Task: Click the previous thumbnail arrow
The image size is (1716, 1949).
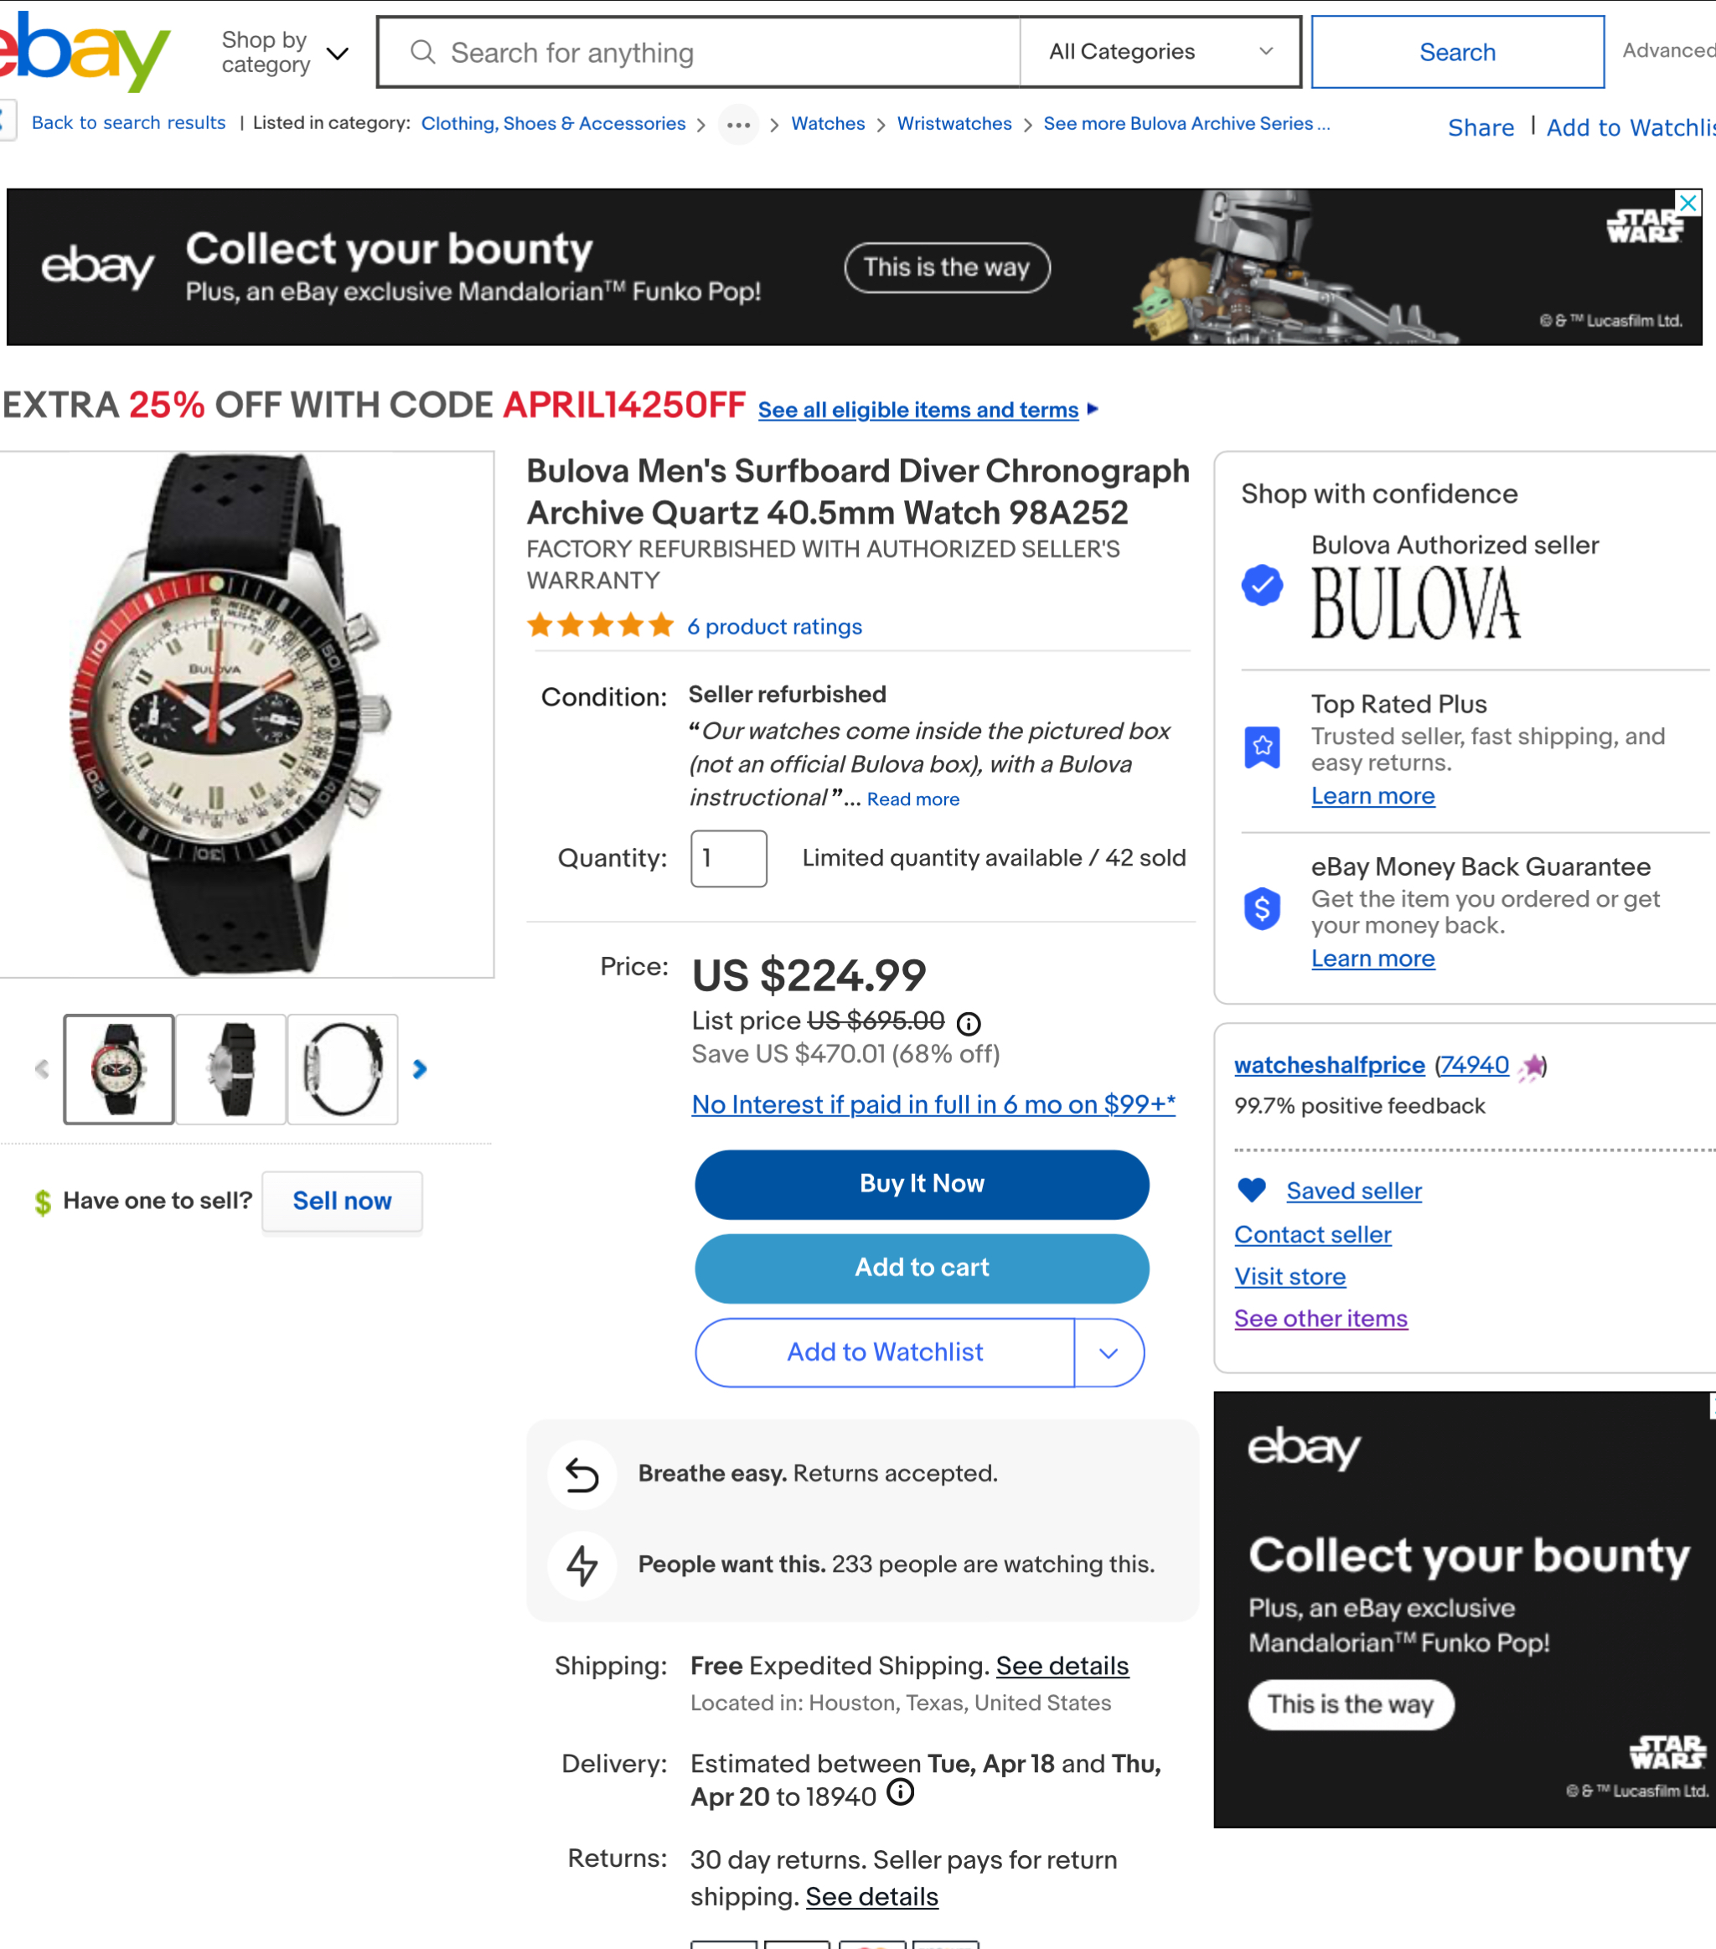Action: click(x=42, y=1069)
